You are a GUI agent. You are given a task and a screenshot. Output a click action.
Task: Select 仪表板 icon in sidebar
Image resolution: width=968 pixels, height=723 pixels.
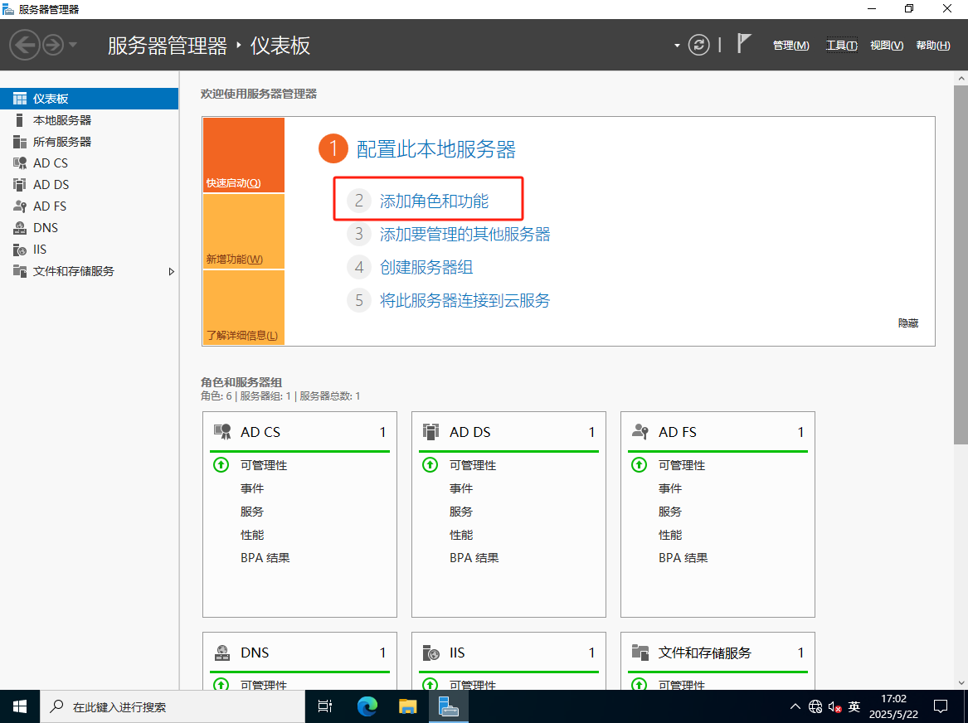pos(20,99)
